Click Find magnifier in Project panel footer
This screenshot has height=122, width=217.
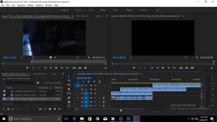[x=45, y=109]
